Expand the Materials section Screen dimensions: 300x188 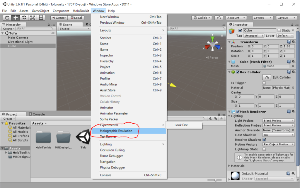click(229, 166)
